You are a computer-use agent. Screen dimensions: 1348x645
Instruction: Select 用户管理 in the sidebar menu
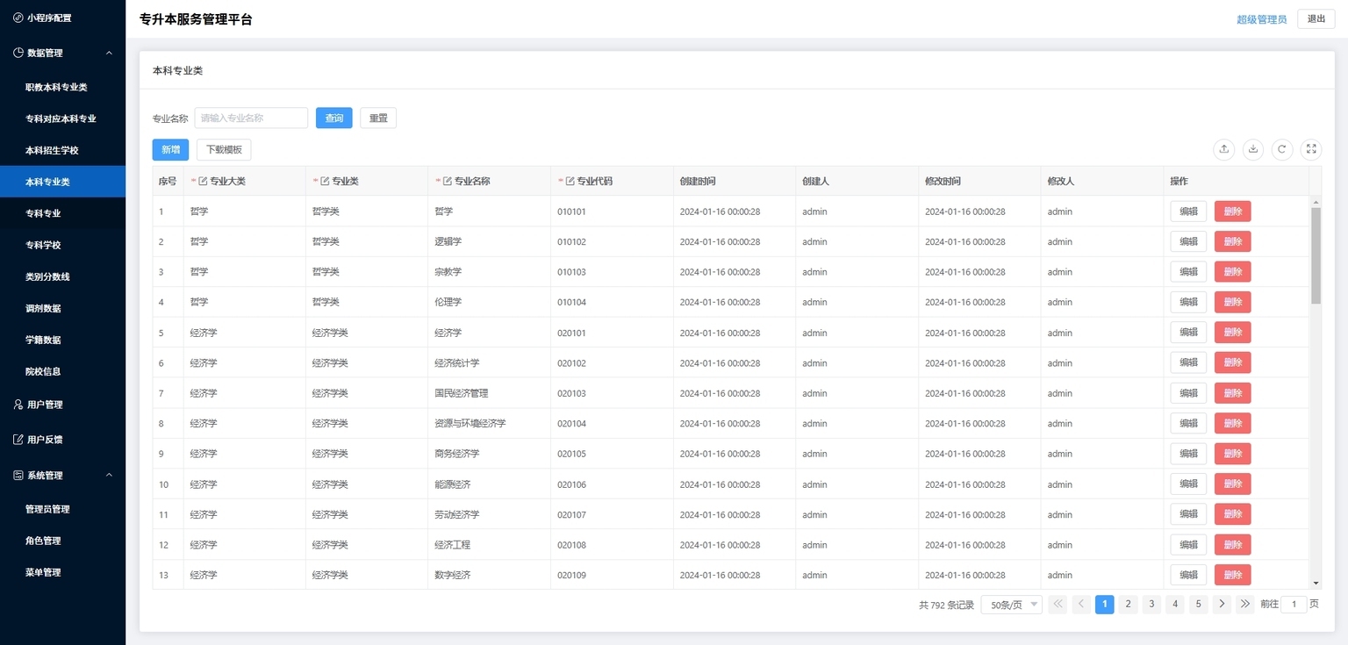pos(45,405)
